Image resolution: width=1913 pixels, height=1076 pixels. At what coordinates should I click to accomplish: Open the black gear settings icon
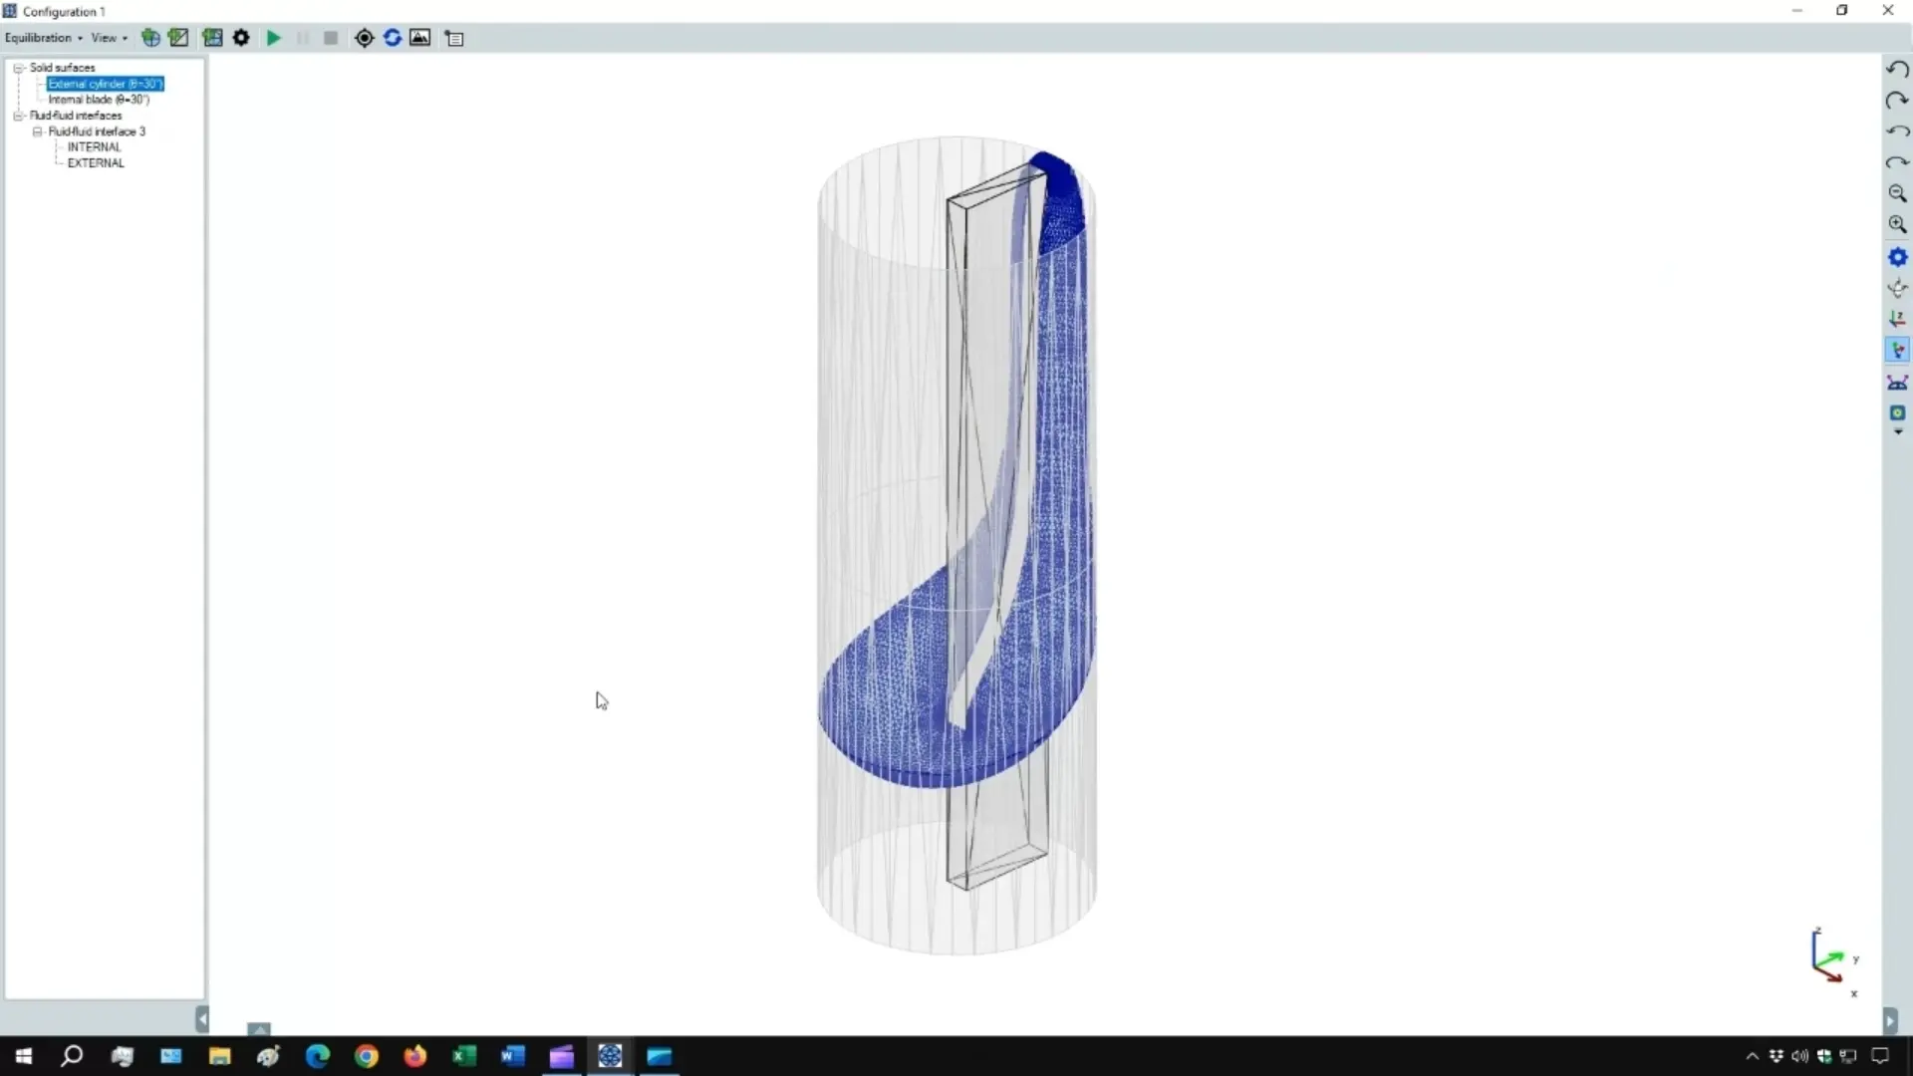click(241, 38)
